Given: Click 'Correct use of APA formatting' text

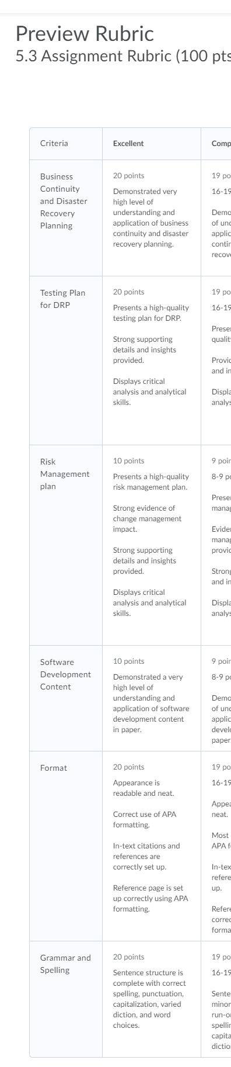Looking at the screenshot, I should click(145, 819).
